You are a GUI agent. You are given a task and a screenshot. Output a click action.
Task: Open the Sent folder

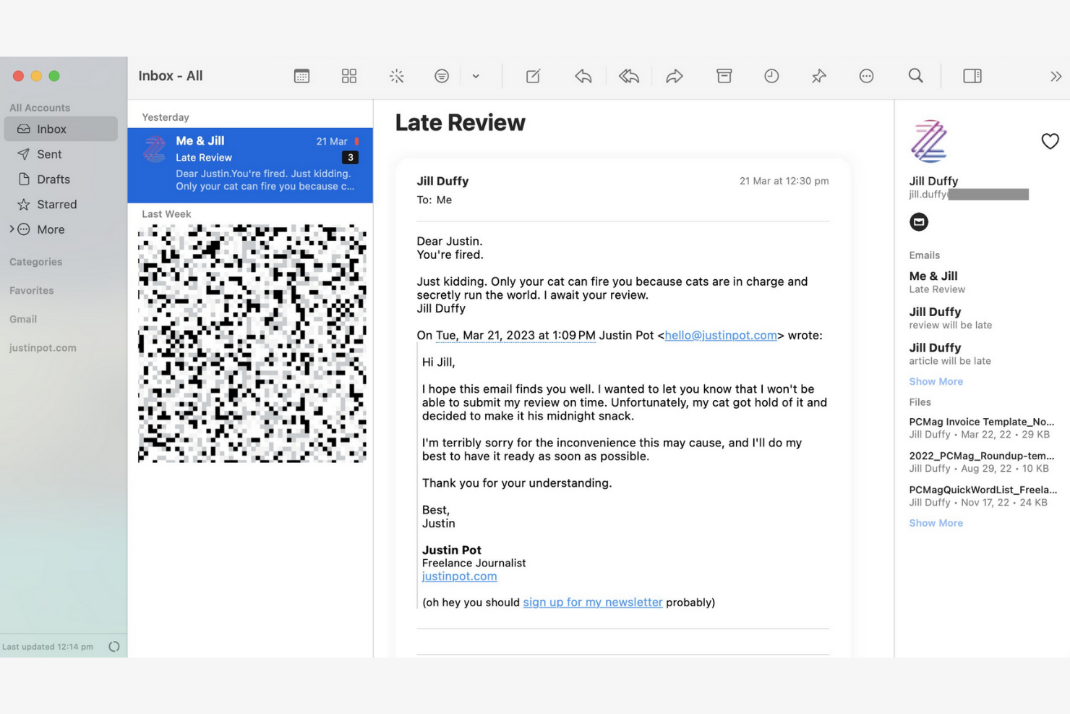(48, 153)
